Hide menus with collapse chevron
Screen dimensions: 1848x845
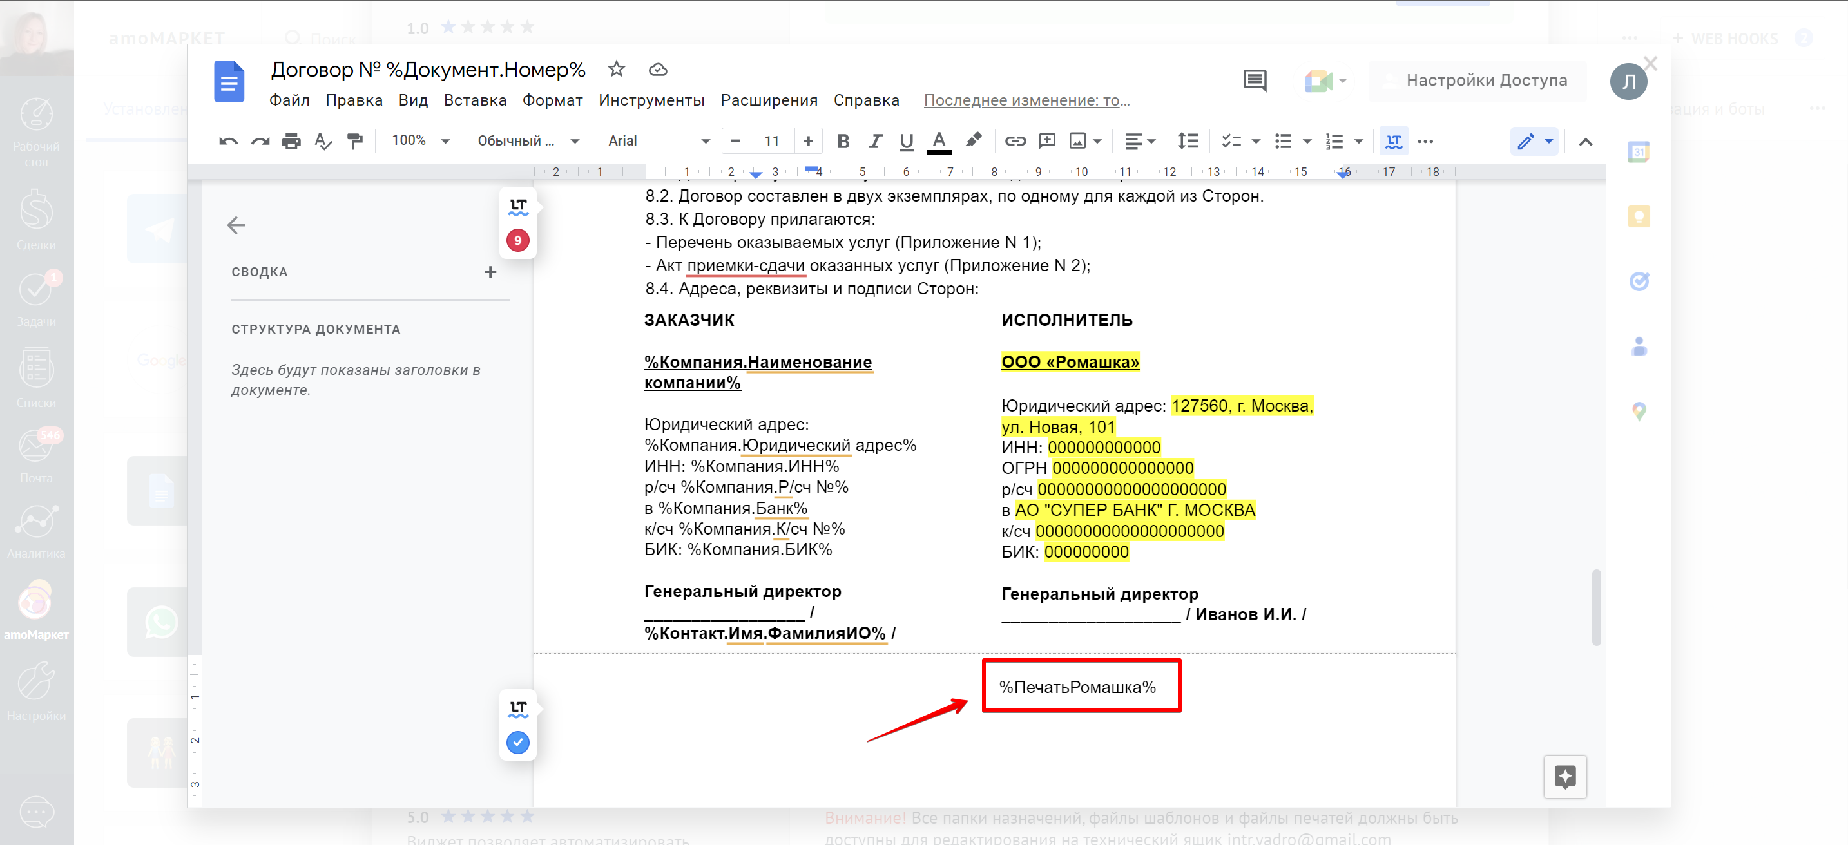coord(1586,141)
